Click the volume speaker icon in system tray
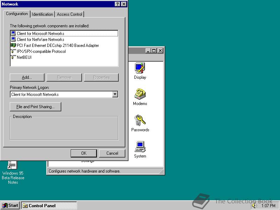 (254, 206)
